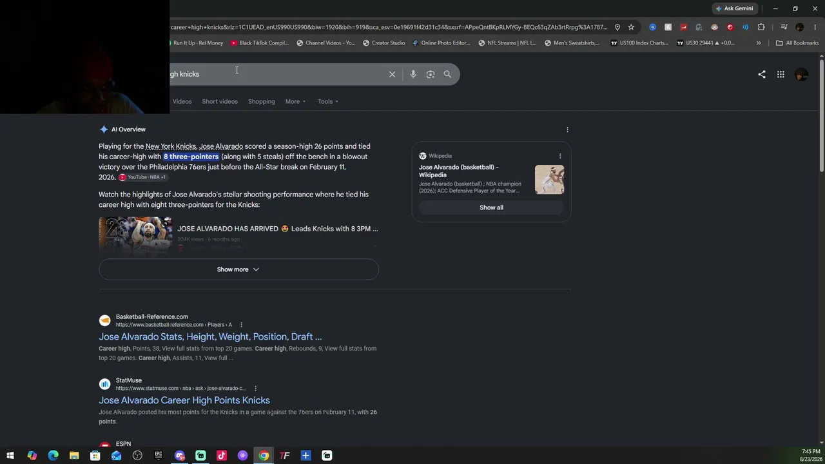Clear the search box with the X
Viewport: 825px width, 464px height.
pos(392,74)
